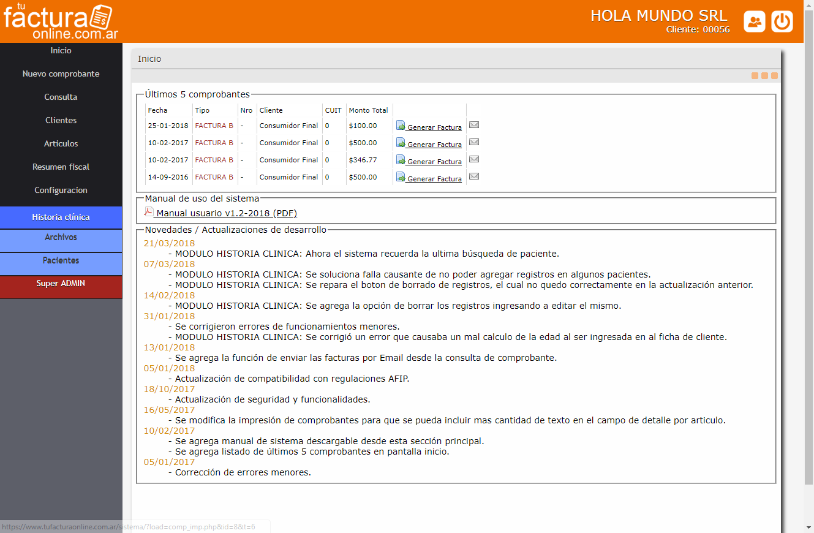Screen dimensions: 814x533
Task: Open the Clientes section
Action: tap(61, 120)
